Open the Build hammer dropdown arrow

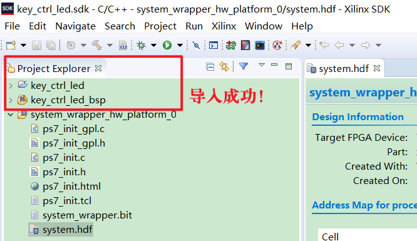pos(110,46)
